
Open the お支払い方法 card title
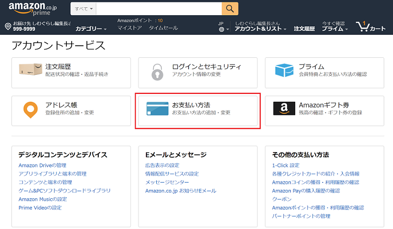[191, 105]
